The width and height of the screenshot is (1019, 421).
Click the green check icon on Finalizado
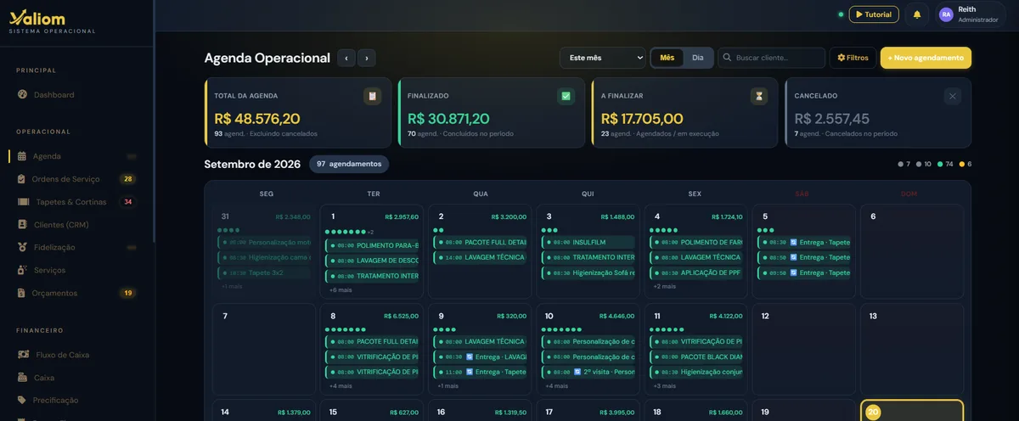566,96
